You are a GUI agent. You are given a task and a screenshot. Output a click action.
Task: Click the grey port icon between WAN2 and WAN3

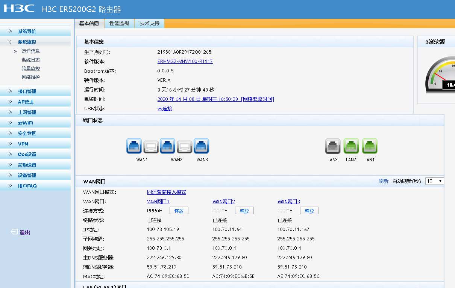pos(185,147)
